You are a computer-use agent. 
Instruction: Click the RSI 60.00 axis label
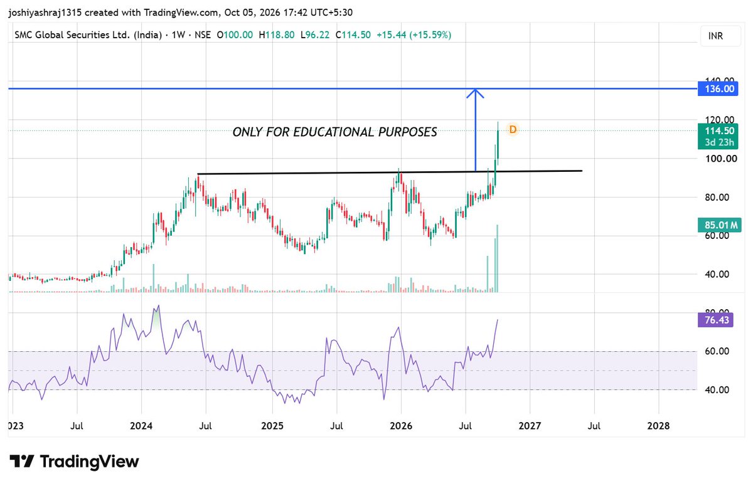(x=718, y=351)
